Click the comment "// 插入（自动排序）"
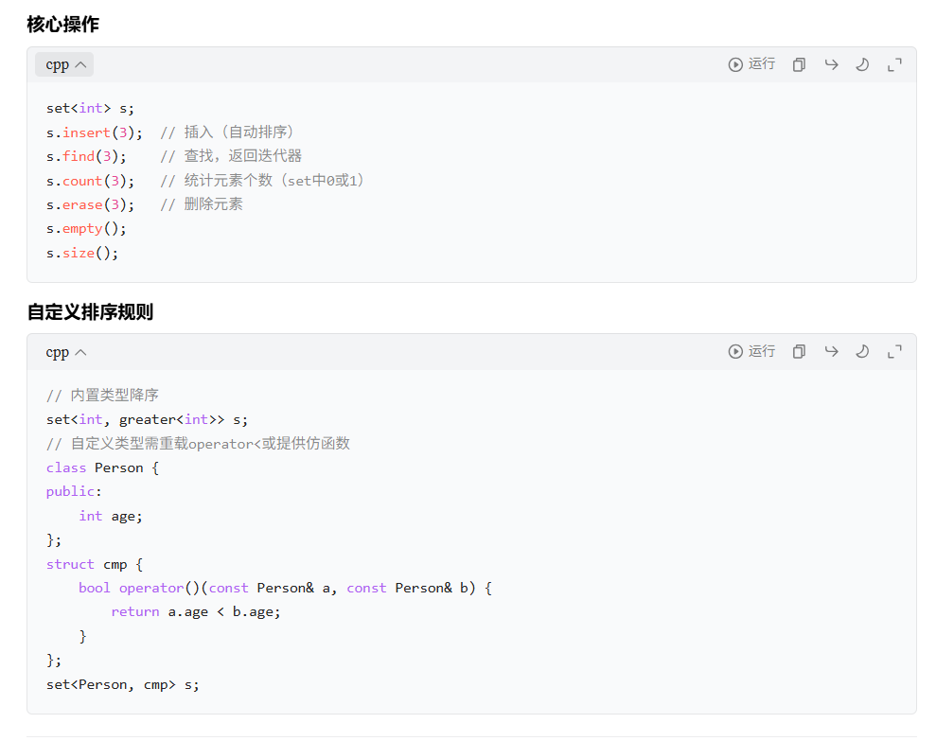 tap(227, 132)
